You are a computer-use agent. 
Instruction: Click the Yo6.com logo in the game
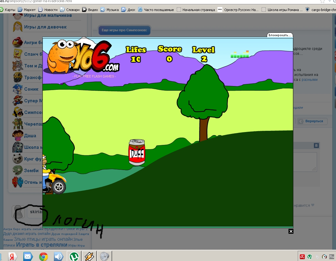click(x=81, y=57)
